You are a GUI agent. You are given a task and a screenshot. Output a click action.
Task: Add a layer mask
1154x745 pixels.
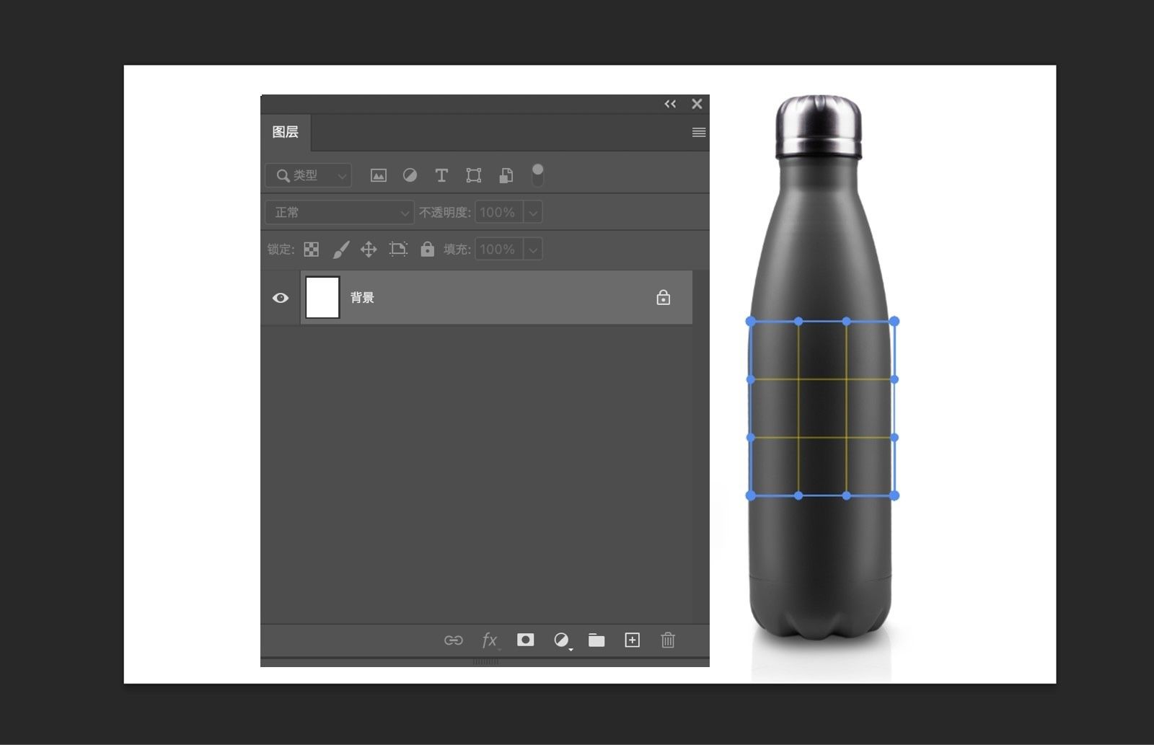525,640
